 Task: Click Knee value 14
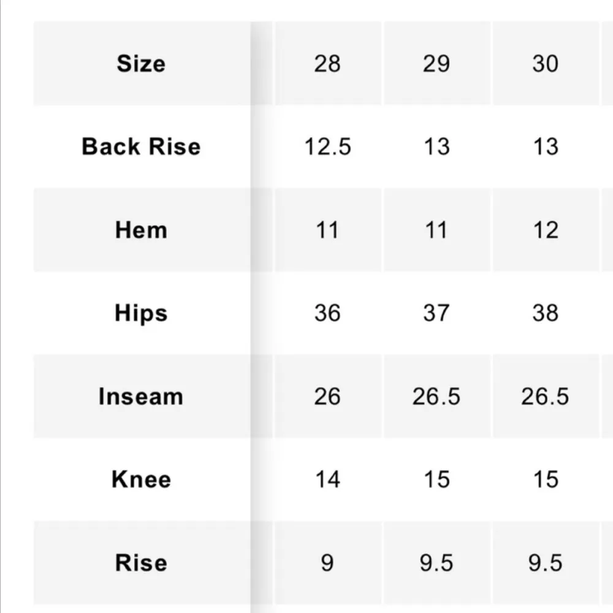327,479
